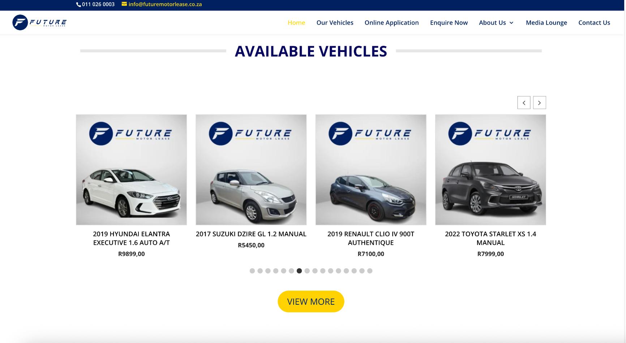Select the last carousel pagination dot
Image resolution: width=626 pixels, height=343 pixels.
tap(370, 271)
